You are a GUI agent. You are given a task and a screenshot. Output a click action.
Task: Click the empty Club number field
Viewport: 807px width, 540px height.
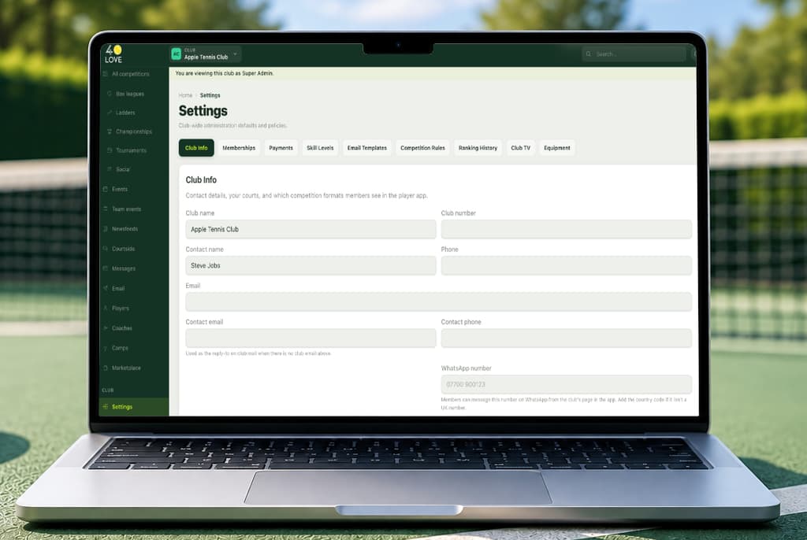(566, 229)
